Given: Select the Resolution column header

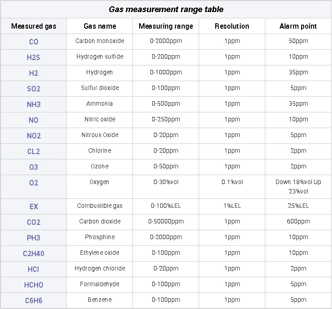Looking at the screenshot, I should (x=232, y=26).
